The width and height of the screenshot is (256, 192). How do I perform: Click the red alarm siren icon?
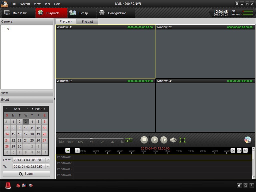tap(8, 185)
